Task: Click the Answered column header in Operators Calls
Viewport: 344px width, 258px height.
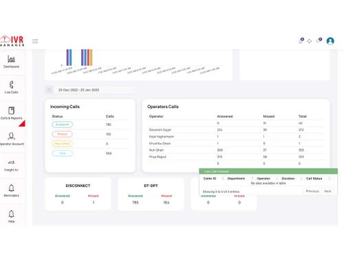Action: click(x=225, y=116)
